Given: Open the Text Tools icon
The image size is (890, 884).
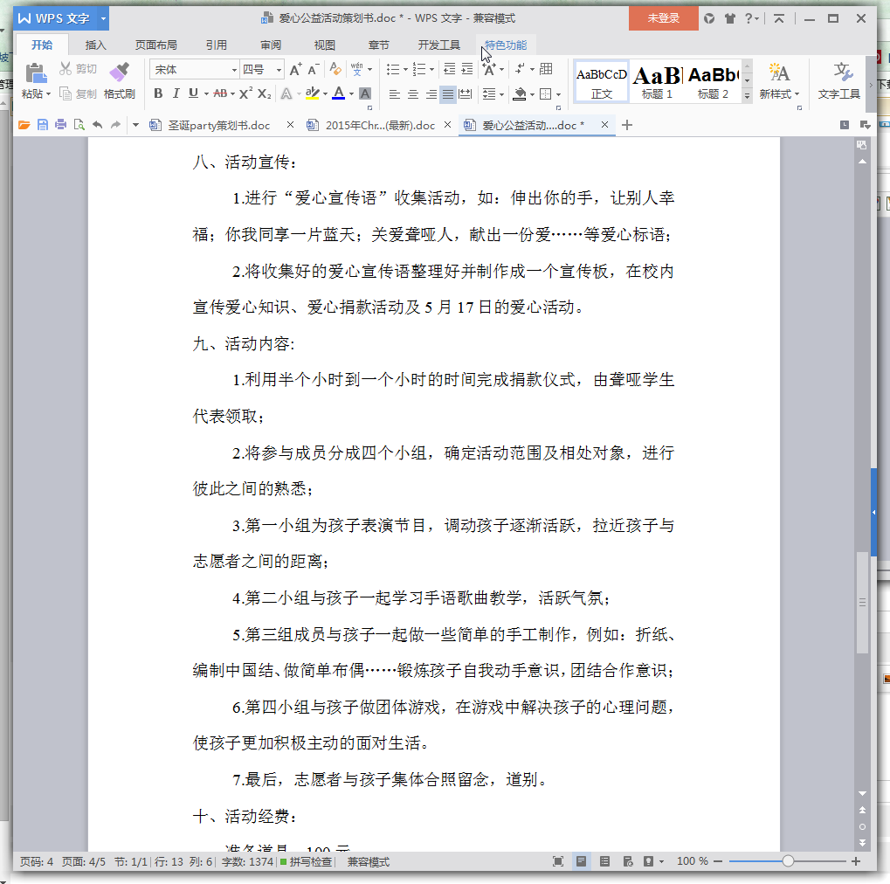Looking at the screenshot, I should coord(843,73).
